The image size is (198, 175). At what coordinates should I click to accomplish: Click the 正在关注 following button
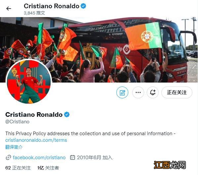(x=177, y=92)
